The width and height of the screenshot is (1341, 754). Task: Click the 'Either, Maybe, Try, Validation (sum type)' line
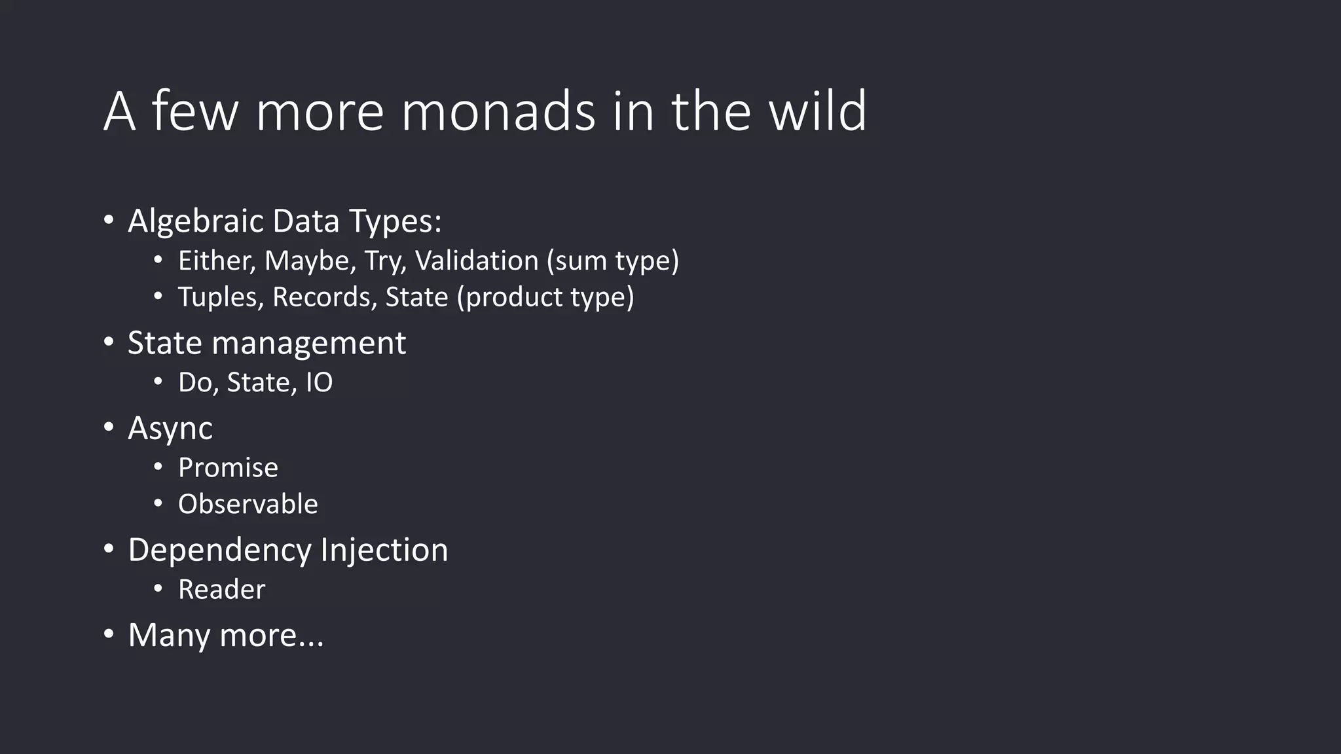coord(429,261)
